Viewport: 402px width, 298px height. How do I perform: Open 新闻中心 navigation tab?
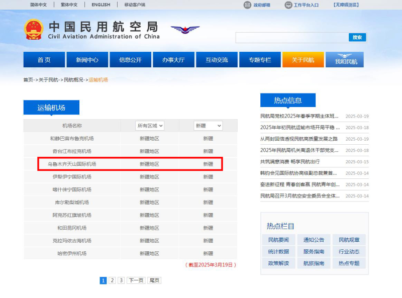[87, 60]
